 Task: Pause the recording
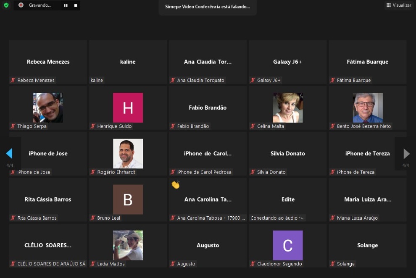pyautogui.click(x=66, y=5)
